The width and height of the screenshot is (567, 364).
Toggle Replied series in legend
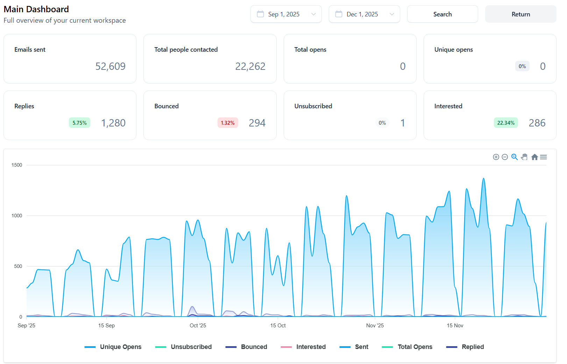(x=465, y=347)
